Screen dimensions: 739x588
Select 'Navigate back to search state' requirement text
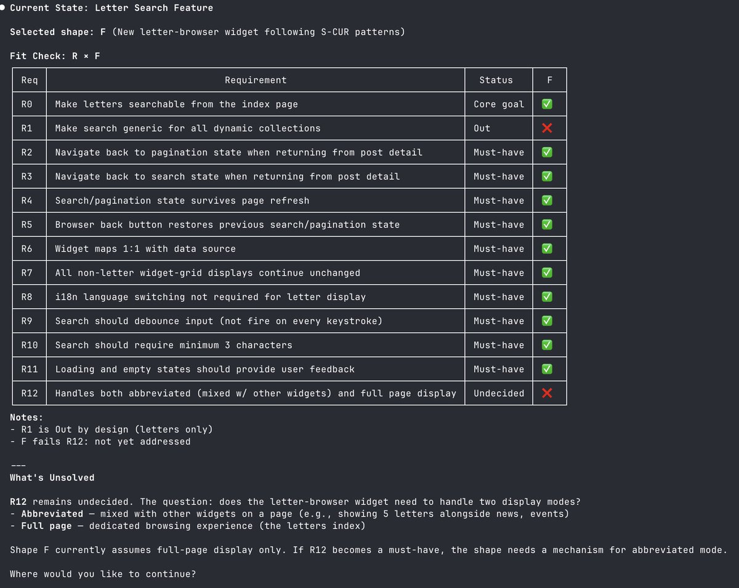[227, 176]
